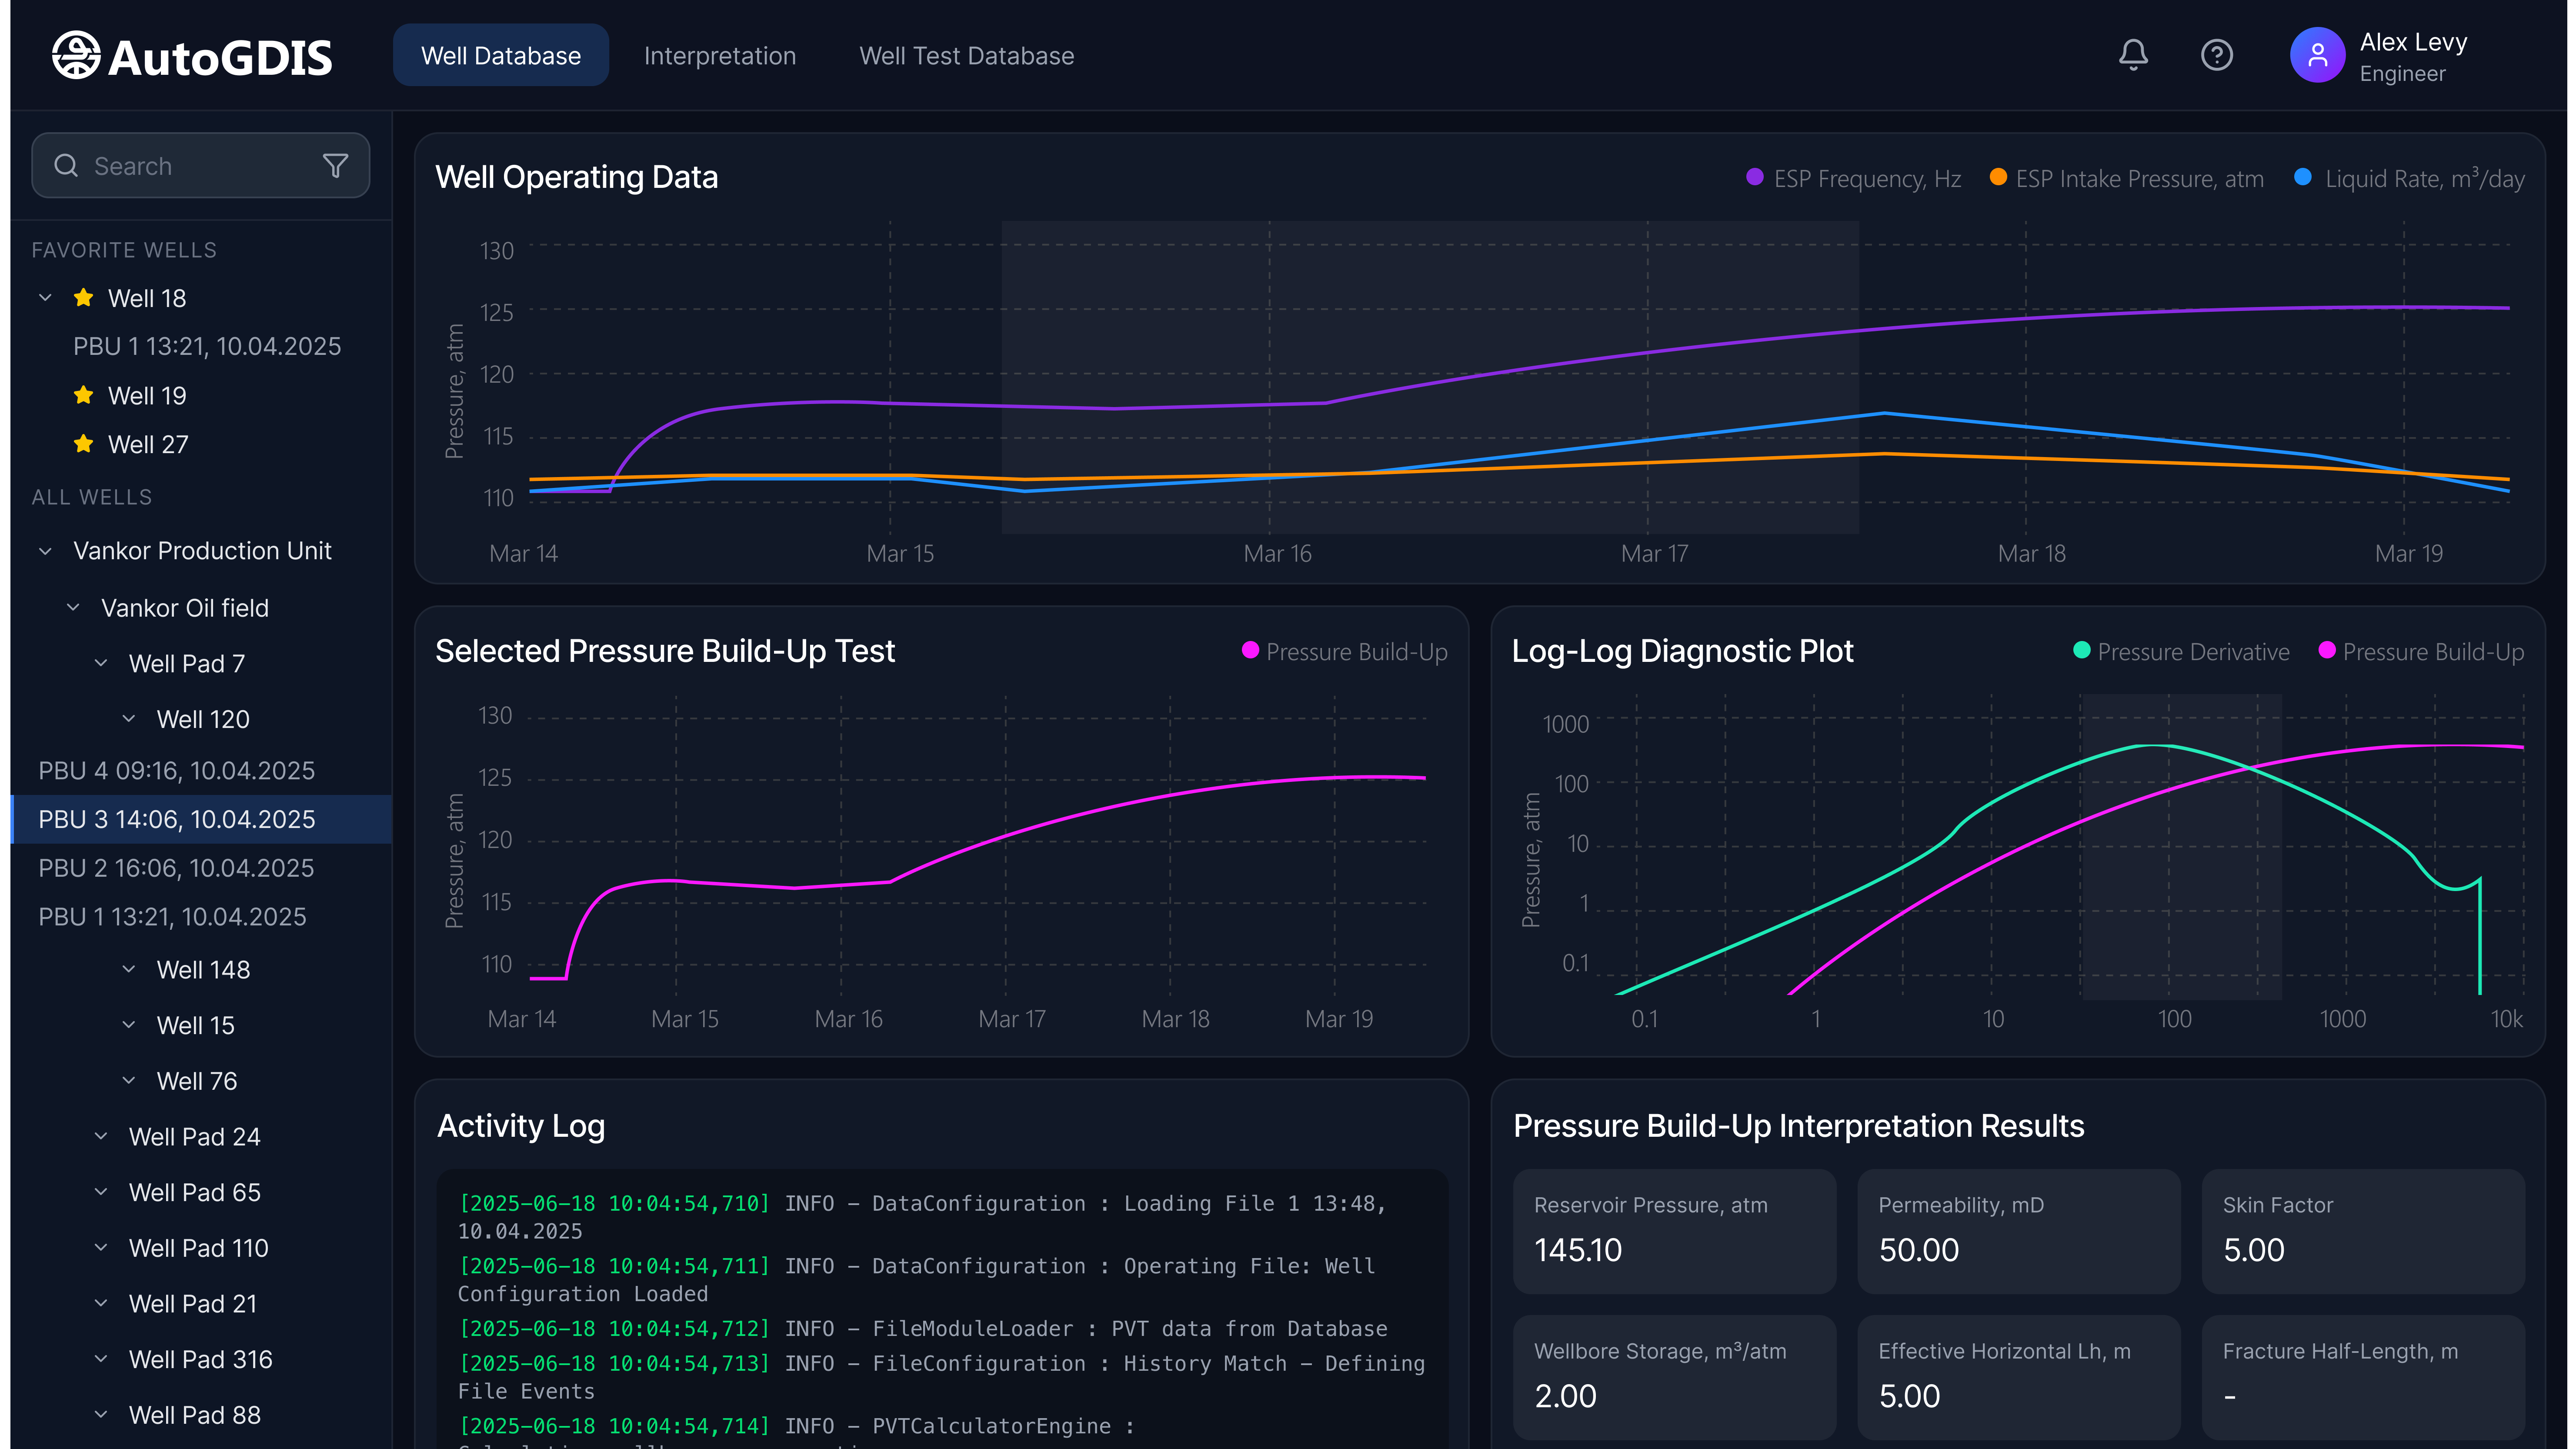This screenshot has width=2576, height=1449.
Task: Expand Well Pad 24
Action: click(x=101, y=1136)
